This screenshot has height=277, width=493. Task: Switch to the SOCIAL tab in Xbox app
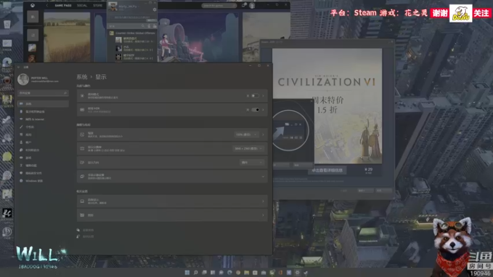pos(82,6)
